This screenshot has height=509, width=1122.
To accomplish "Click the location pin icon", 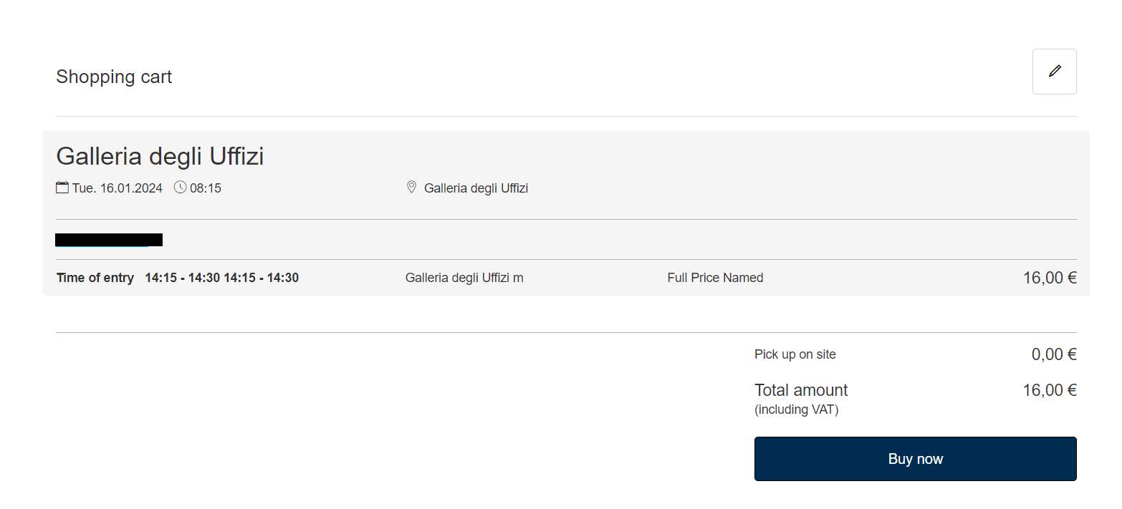I will 411,188.
